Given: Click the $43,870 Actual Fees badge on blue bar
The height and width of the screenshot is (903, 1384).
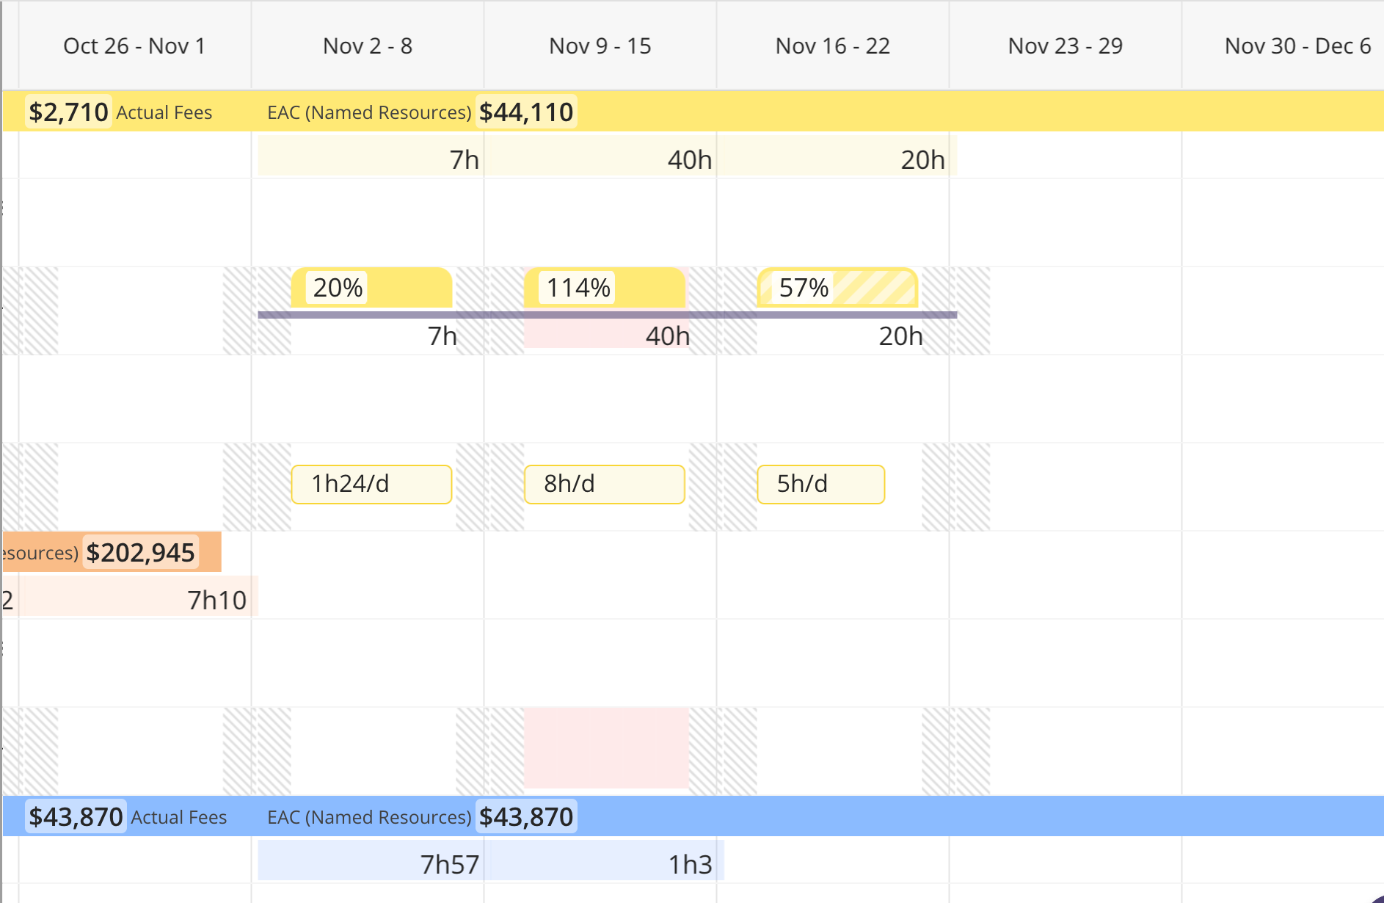Looking at the screenshot, I should click(75, 817).
